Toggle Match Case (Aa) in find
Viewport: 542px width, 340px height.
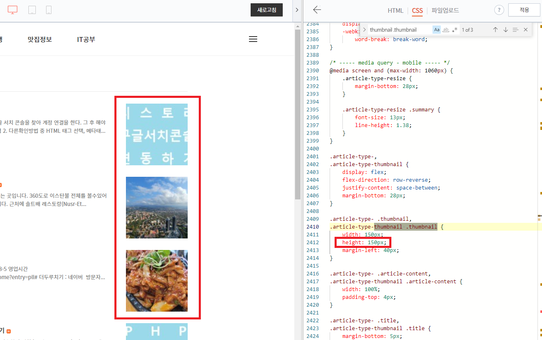(437, 30)
